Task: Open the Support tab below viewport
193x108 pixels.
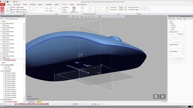Action: pyautogui.click(x=39, y=102)
